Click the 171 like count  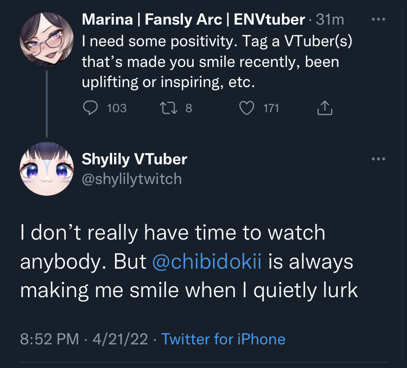271,108
